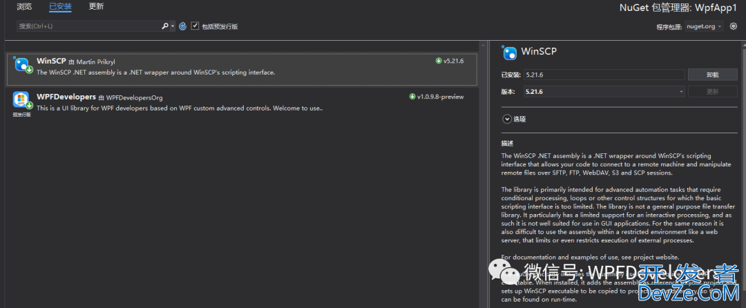Open the search box dropdown arrow
Image resolution: width=746 pixels, height=308 pixels.
click(173, 26)
